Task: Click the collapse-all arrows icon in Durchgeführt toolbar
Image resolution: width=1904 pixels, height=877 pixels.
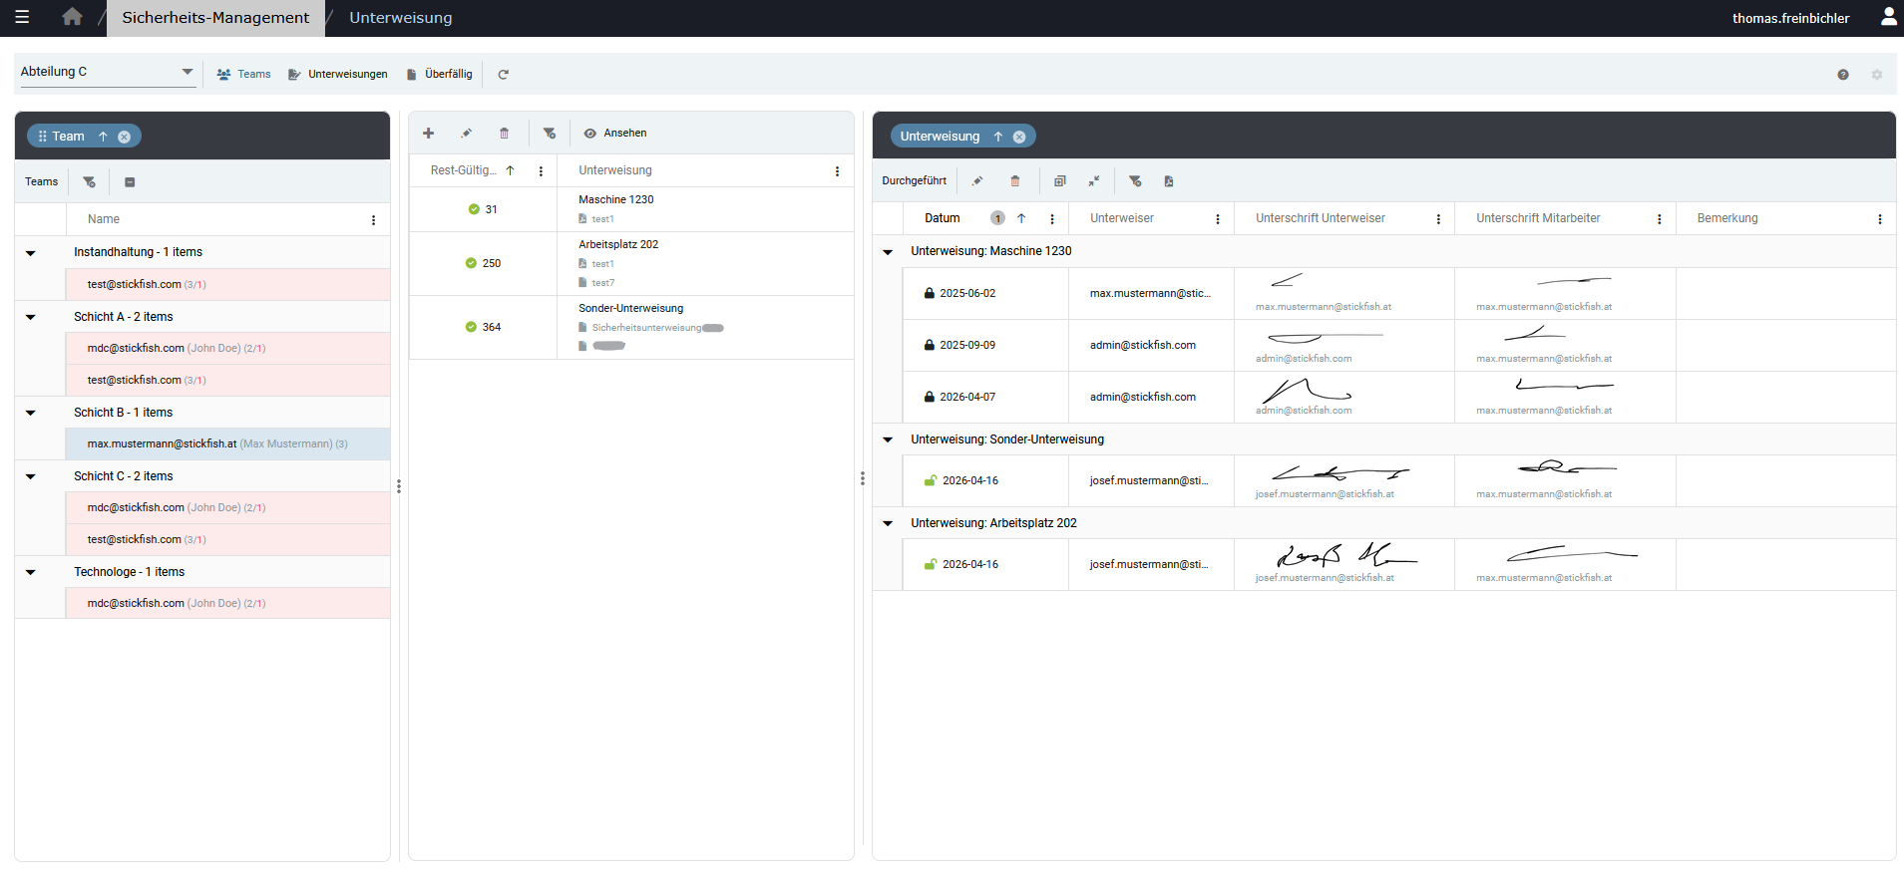Action: 1094,181
